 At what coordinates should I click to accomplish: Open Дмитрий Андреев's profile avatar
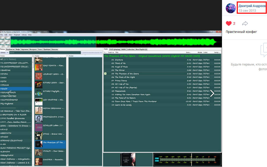231,8
